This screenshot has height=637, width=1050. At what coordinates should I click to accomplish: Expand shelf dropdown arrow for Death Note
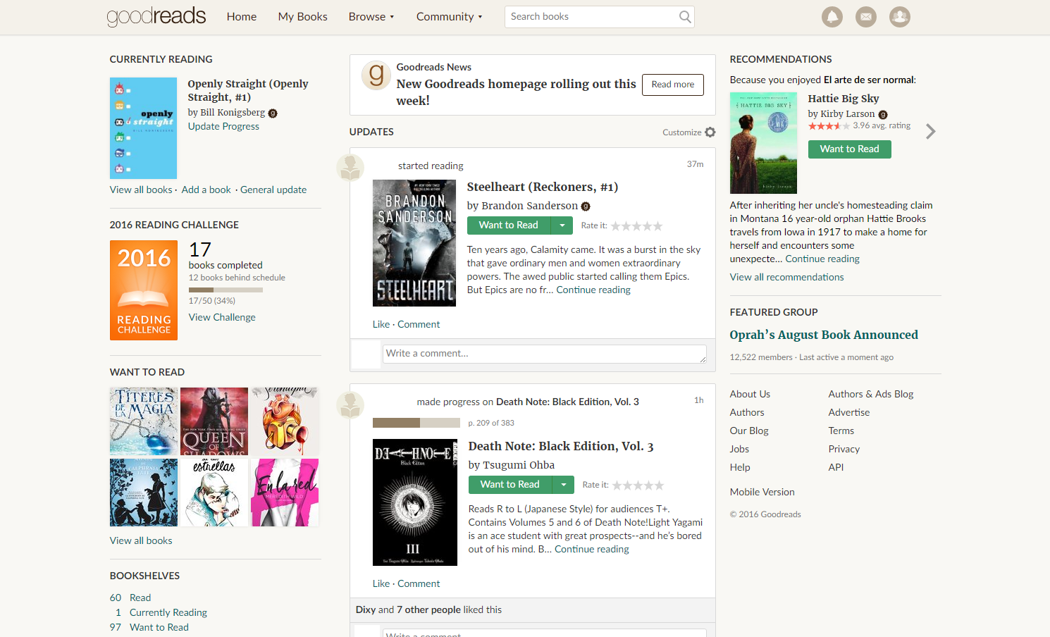click(563, 485)
